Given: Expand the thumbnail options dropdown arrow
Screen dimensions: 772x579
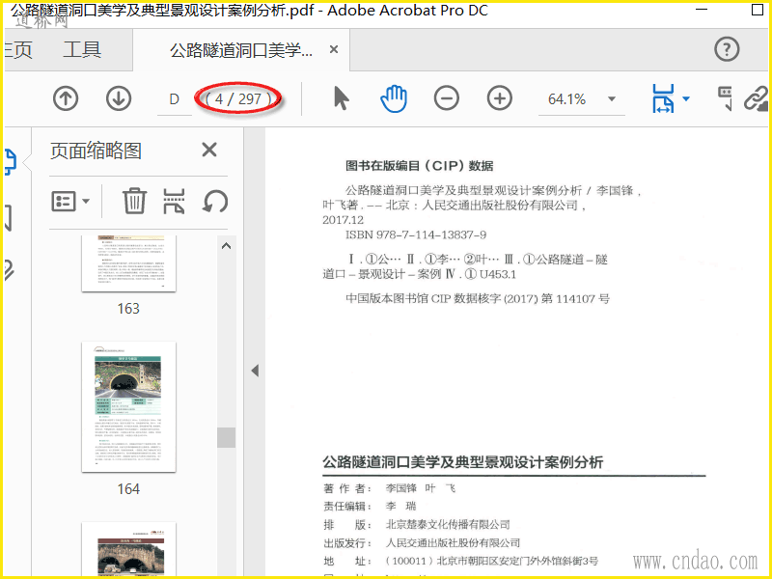Looking at the screenshot, I should click(86, 201).
